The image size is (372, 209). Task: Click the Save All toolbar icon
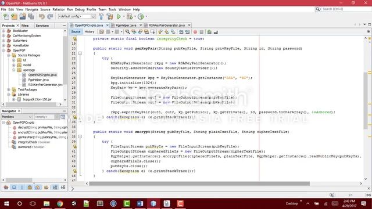(x=31, y=17)
